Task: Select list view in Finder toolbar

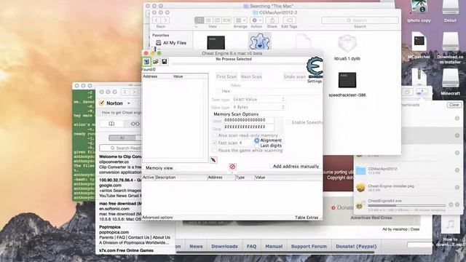Action: click(x=208, y=20)
